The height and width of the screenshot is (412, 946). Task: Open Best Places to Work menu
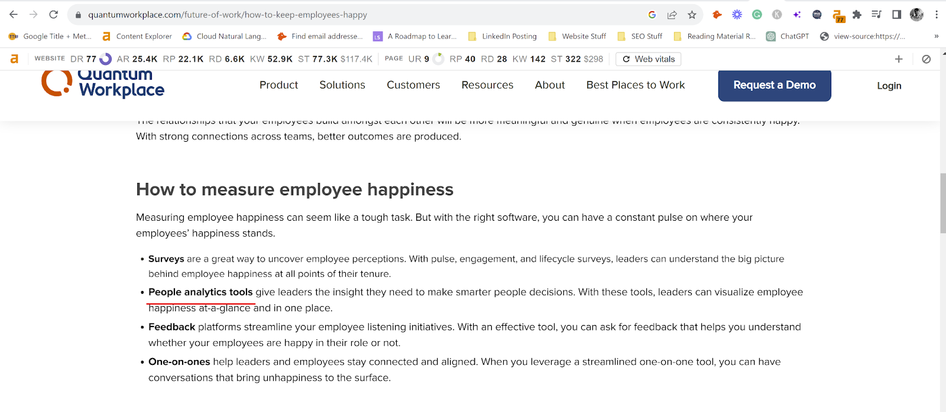click(636, 85)
